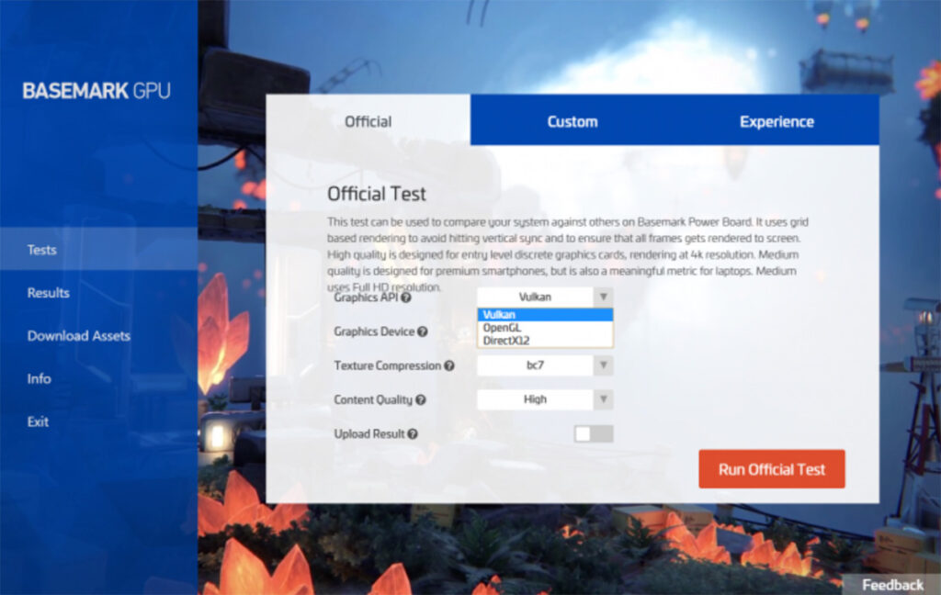Click the Feedback button
941x595 pixels.
click(892, 584)
